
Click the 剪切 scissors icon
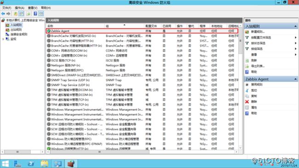pos(247,90)
